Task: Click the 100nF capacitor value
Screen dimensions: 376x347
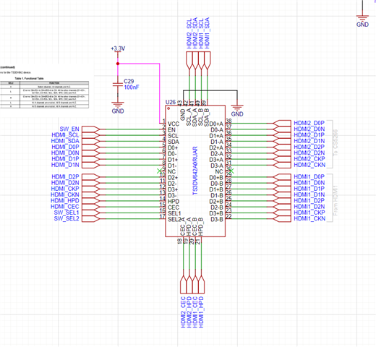Action: [132, 87]
